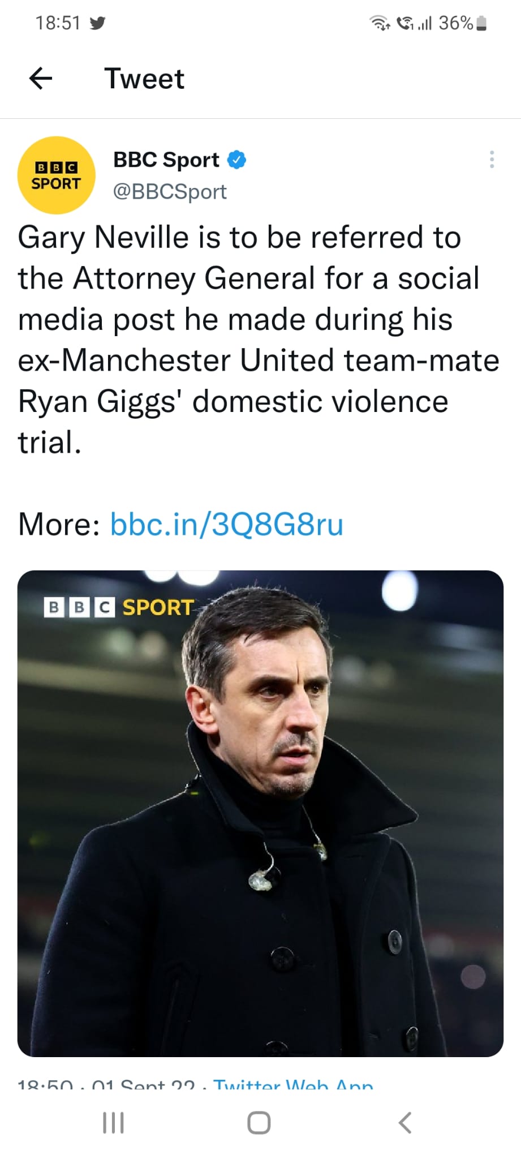Click the blue verified badge
521x1159 pixels.
tap(236, 160)
